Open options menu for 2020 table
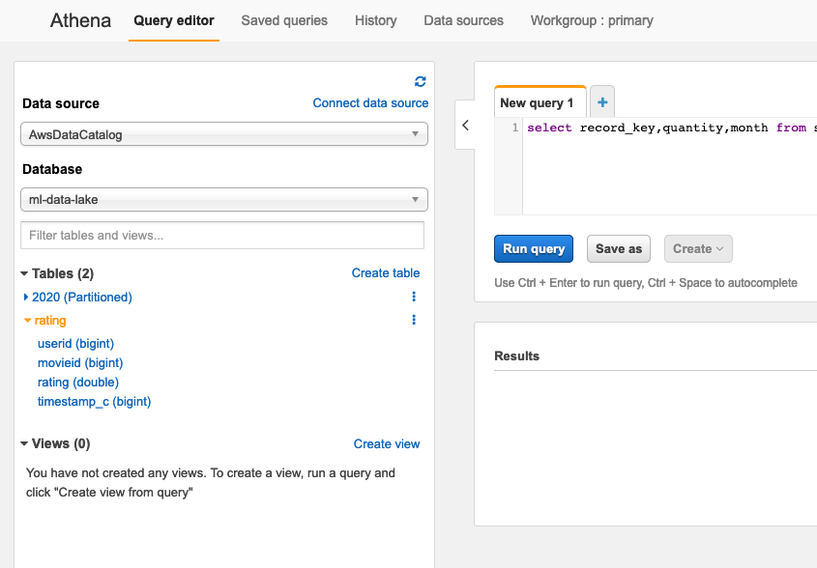817x568 pixels. point(414,297)
